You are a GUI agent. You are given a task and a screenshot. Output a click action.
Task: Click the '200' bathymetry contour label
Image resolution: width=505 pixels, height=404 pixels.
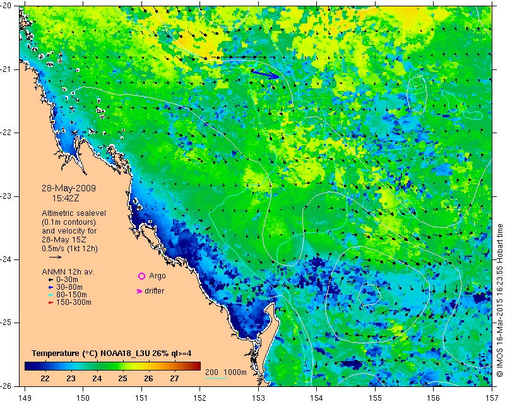point(212,372)
